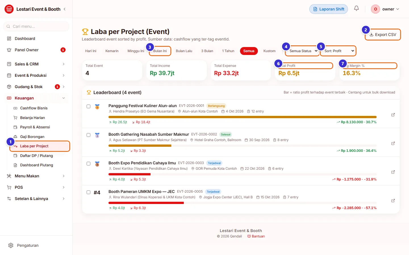This screenshot has width=409, height=255.
Task: Open the owner account menu
Action: point(385,9)
